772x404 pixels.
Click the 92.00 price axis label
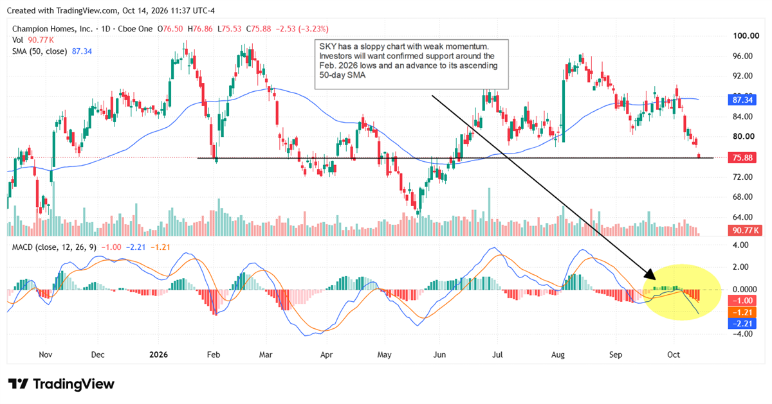coord(744,76)
